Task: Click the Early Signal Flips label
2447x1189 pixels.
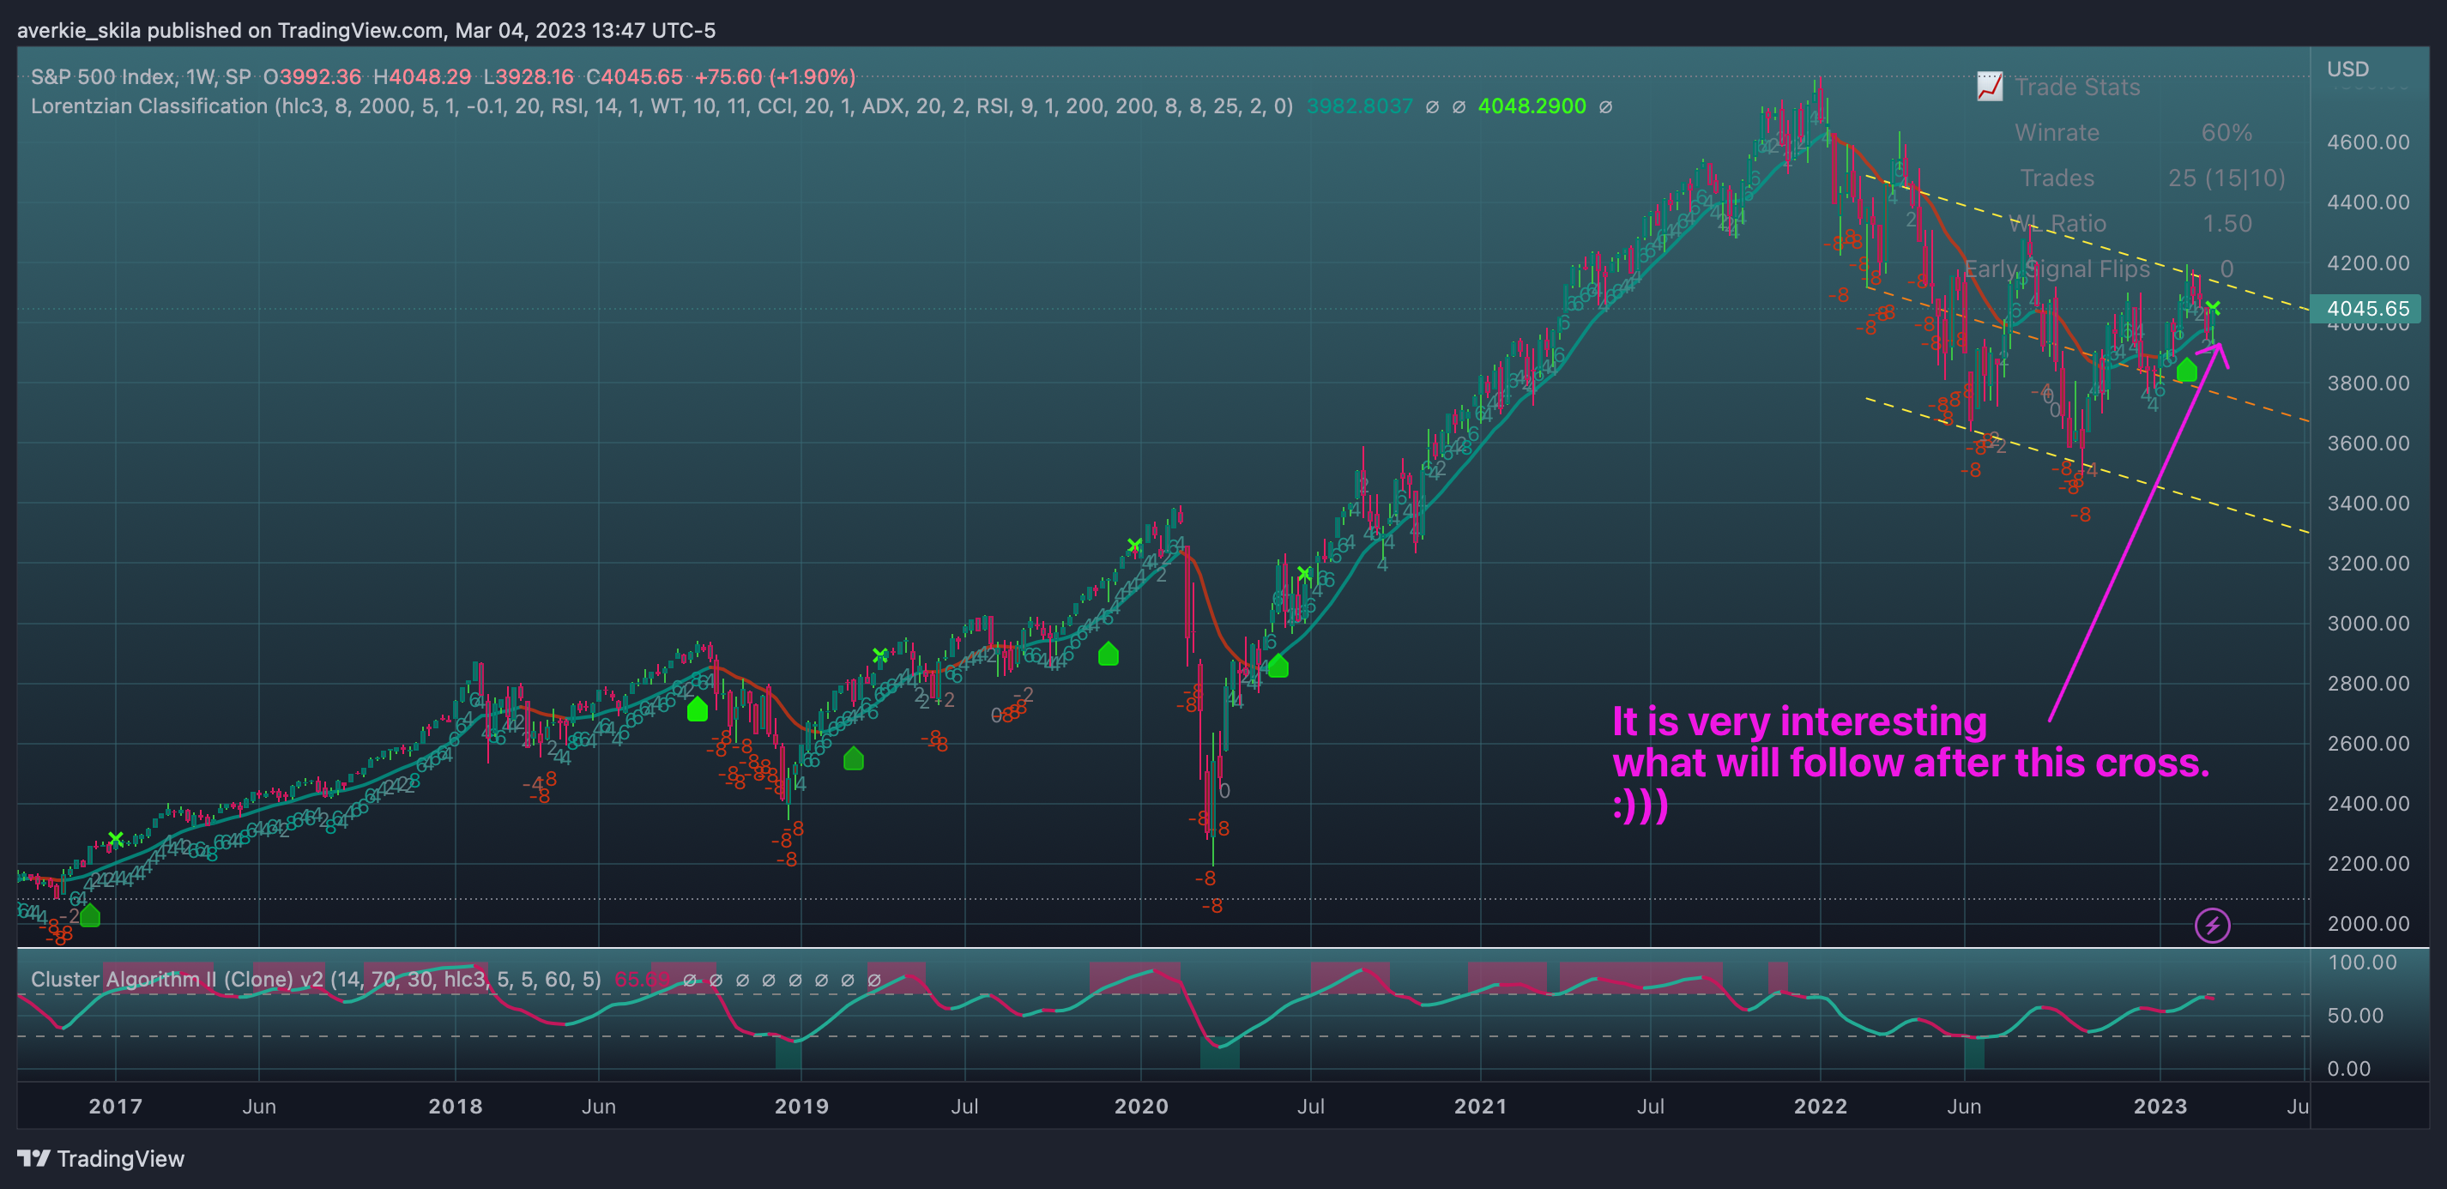Action: tap(2057, 269)
